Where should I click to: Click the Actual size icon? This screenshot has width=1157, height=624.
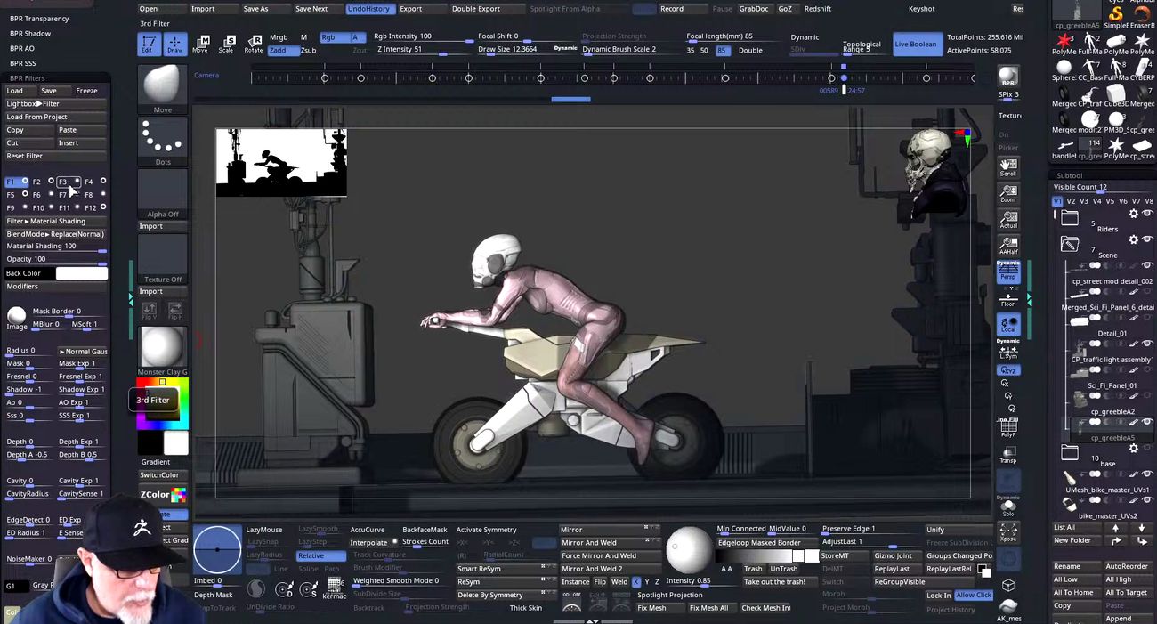(x=1007, y=220)
